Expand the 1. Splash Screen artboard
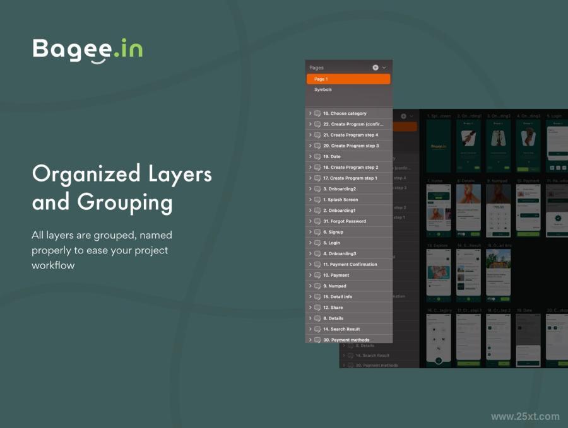The width and height of the screenshot is (568, 428). [311, 199]
